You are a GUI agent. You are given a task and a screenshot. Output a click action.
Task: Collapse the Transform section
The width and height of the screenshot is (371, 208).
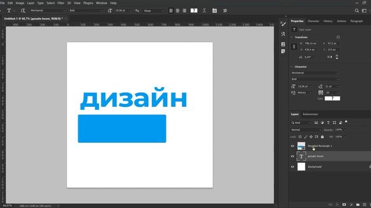(x=292, y=37)
